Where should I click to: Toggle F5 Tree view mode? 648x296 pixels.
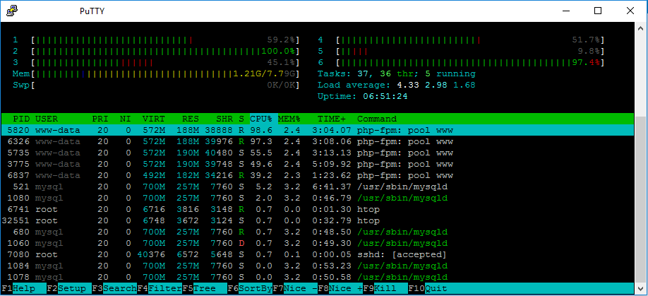205,288
